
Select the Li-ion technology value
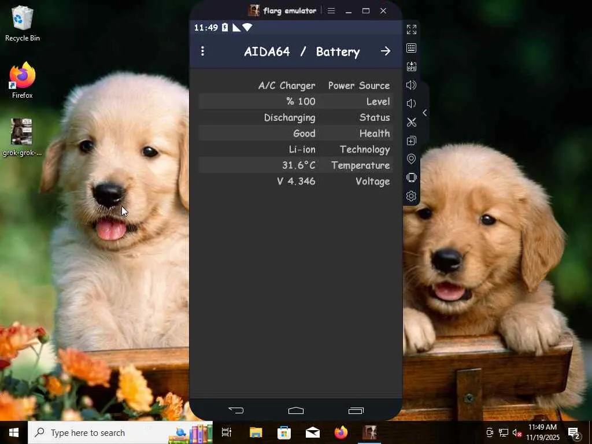pyautogui.click(x=302, y=150)
